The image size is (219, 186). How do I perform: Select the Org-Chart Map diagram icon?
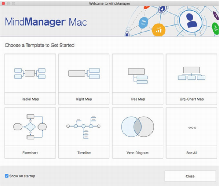[191, 73]
